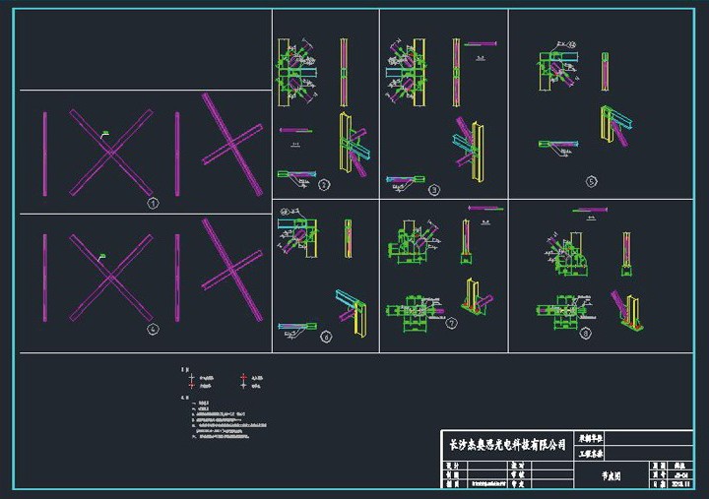
Task: Select the circled number 8 node marker
Action: 587,333
